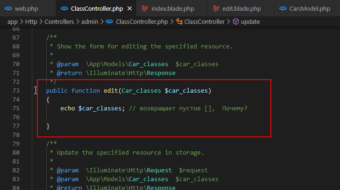
Task: Switch to the edit.blade.php tab
Action: (241, 9)
